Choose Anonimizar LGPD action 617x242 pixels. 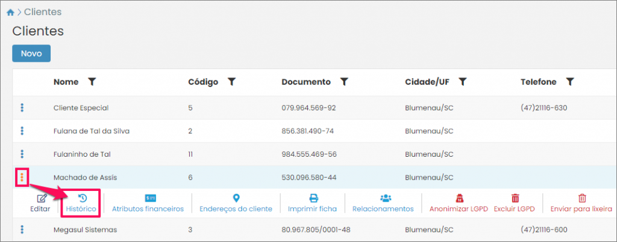click(x=458, y=203)
